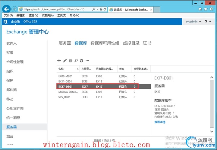217x150 pixels.
Task: Open the 编辑(E) menu
Action: click(21, 15)
